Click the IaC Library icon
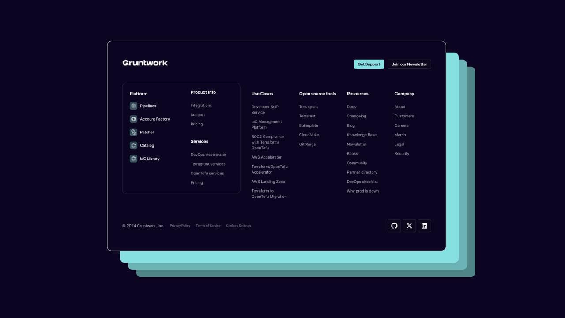The image size is (565, 318). pos(133,159)
